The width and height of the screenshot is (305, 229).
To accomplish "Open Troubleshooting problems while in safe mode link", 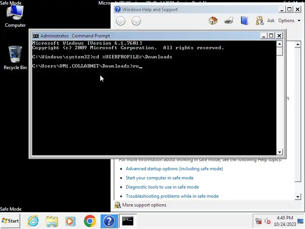I will (172, 196).
